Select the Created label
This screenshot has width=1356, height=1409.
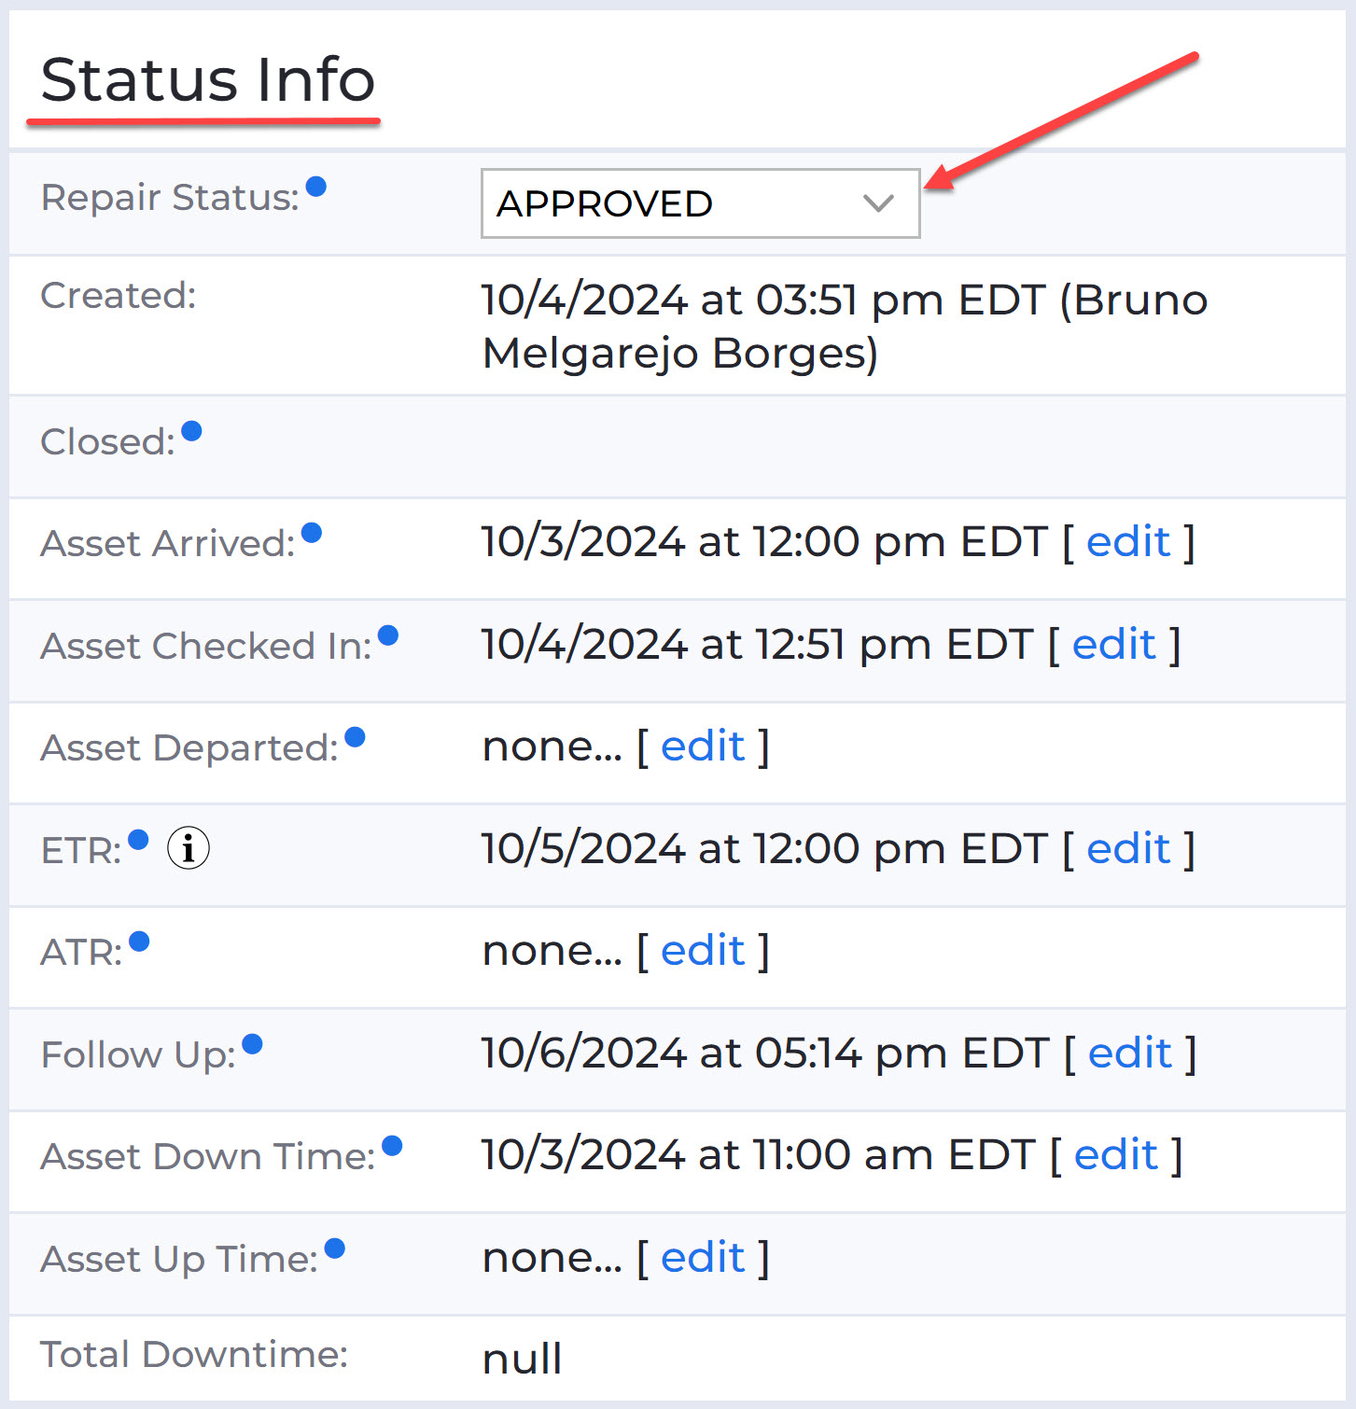(119, 296)
